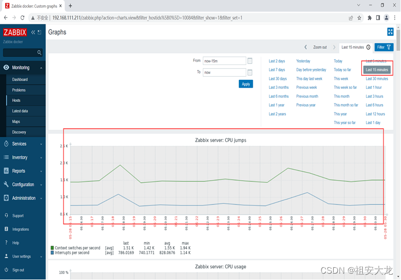
Task: Open the From date calendar picker
Action: tap(250, 61)
